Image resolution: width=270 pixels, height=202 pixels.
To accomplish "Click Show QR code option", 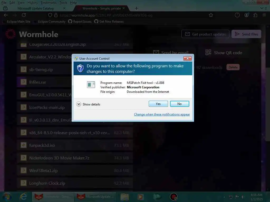I will click(x=224, y=53).
